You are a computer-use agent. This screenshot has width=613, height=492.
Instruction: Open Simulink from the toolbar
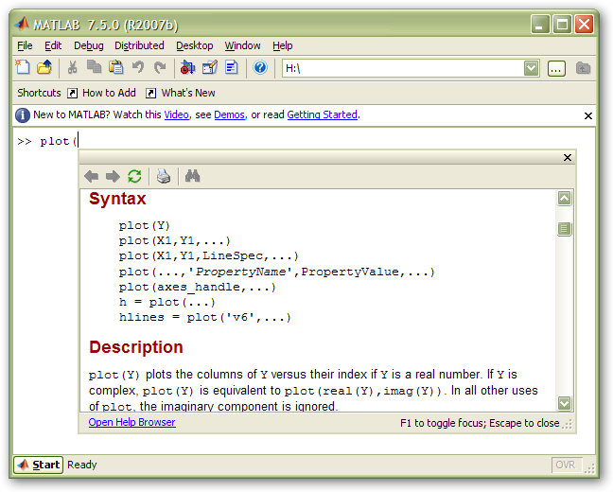187,67
